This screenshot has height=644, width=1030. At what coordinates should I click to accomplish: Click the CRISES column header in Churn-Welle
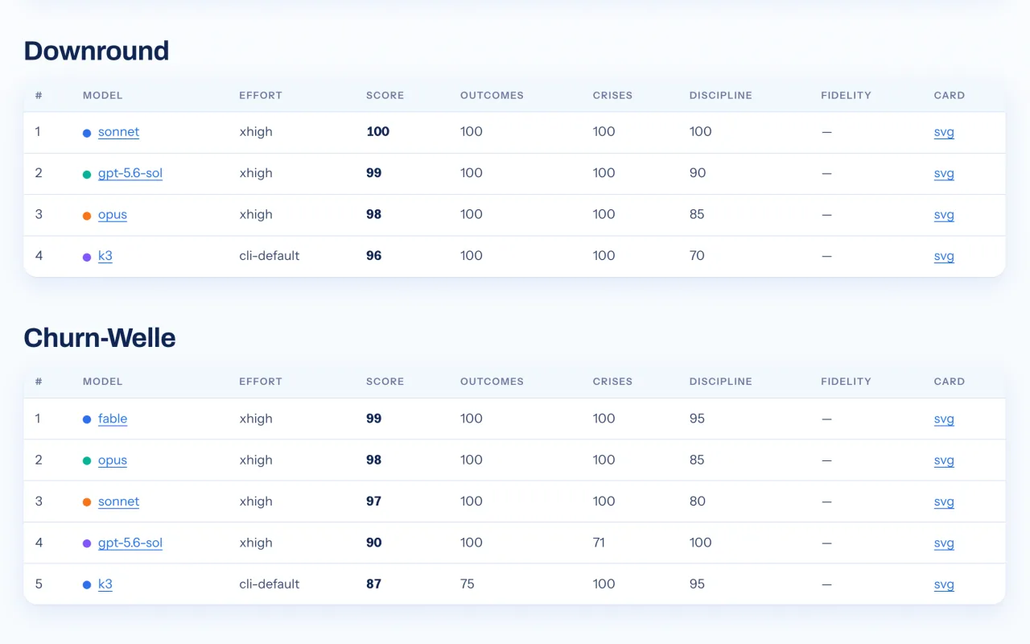(613, 382)
